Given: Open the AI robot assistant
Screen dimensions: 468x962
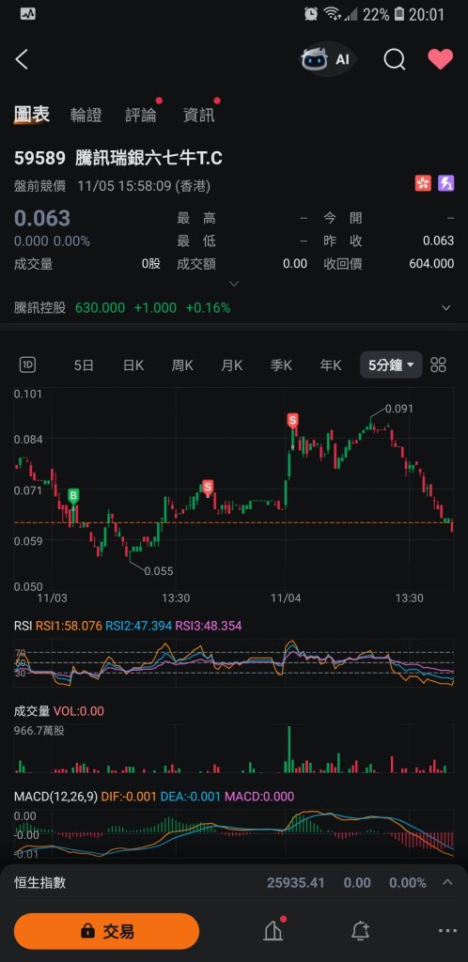Looking at the screenshot, I should (x=327, y=59).
